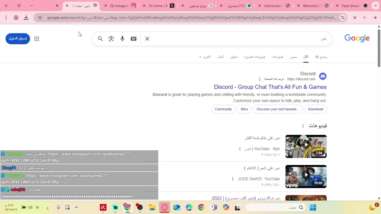Select the Shopping search filter

click(x=234, y=57)
